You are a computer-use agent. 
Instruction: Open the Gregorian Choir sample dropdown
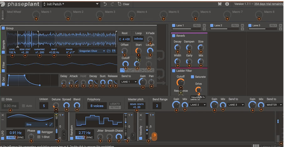(92, 51)
